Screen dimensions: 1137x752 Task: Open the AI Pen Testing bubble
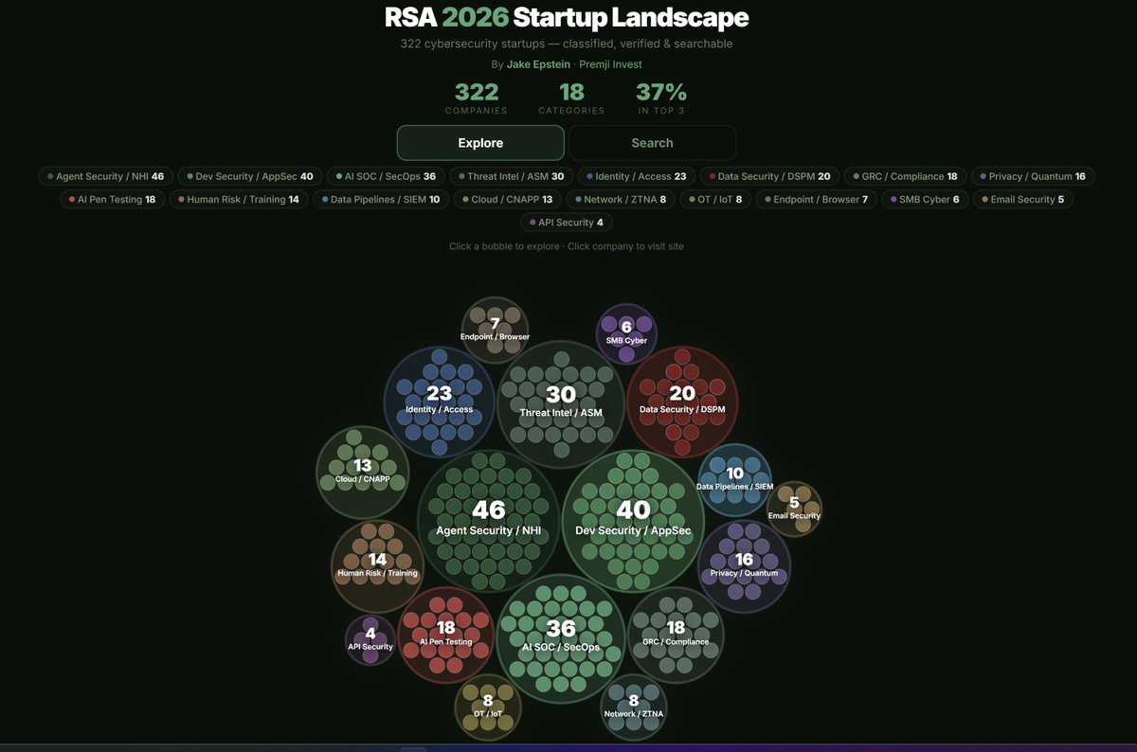(x=445, y=634)
